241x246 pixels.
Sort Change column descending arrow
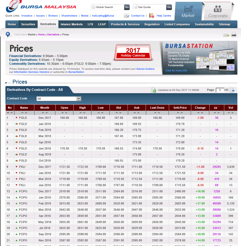click(x=202, y=113)
